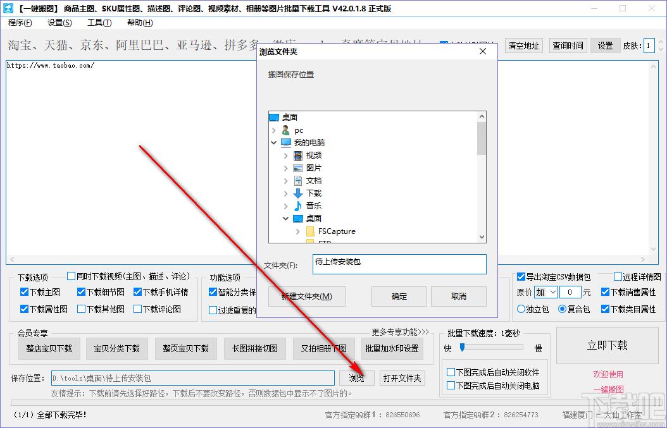Click 新建文件夹(M) button
This screenshot has height=428, width=667.
(307, 297)
